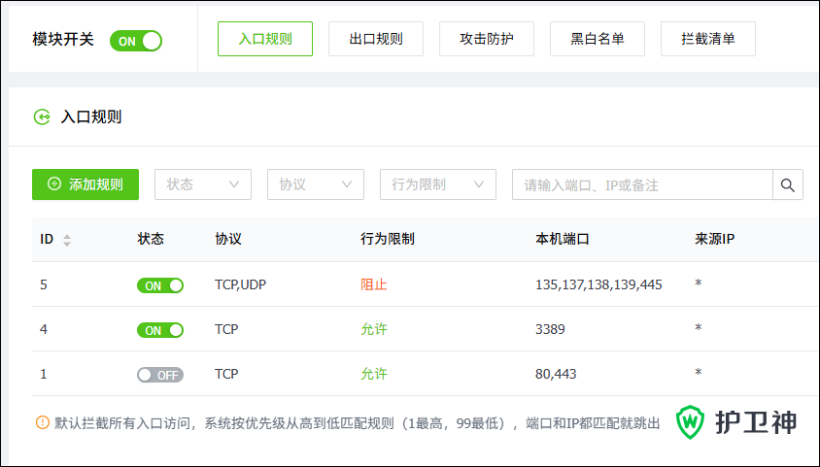Click the TCP protocol cell in the 3389 row

(x=226, y=329)
